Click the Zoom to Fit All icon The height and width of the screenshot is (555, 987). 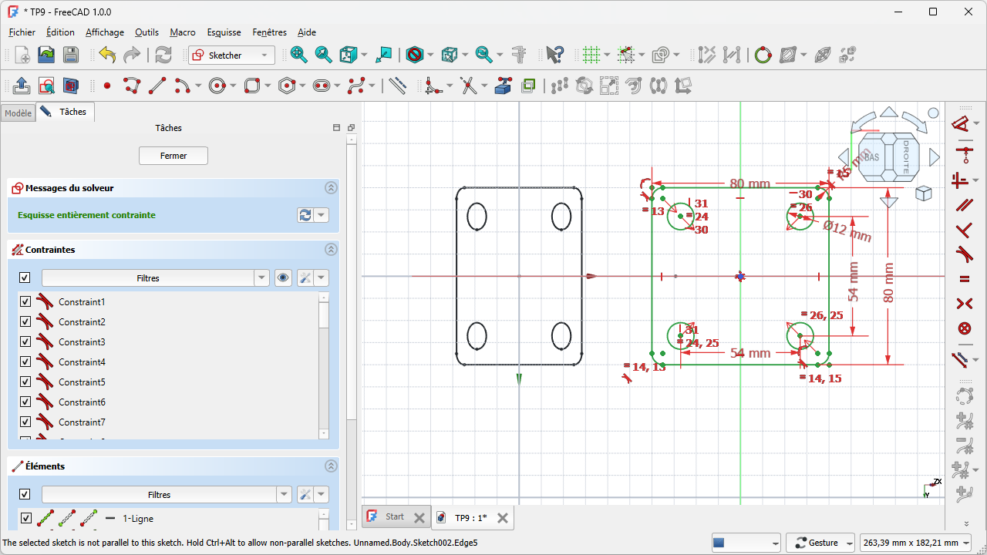[x=298, y=55]
